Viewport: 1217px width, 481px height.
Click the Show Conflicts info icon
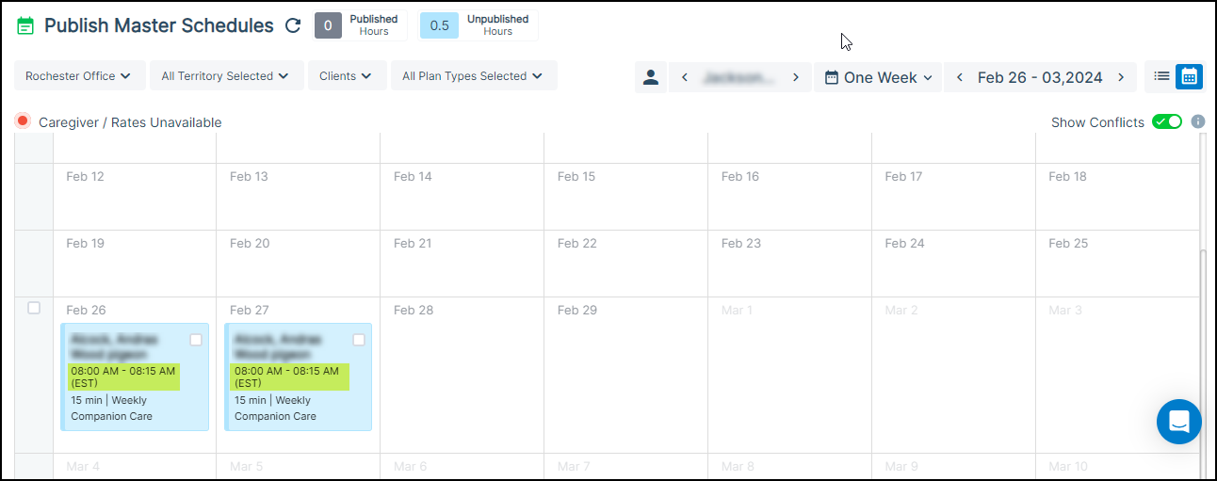coord(1198,122)
